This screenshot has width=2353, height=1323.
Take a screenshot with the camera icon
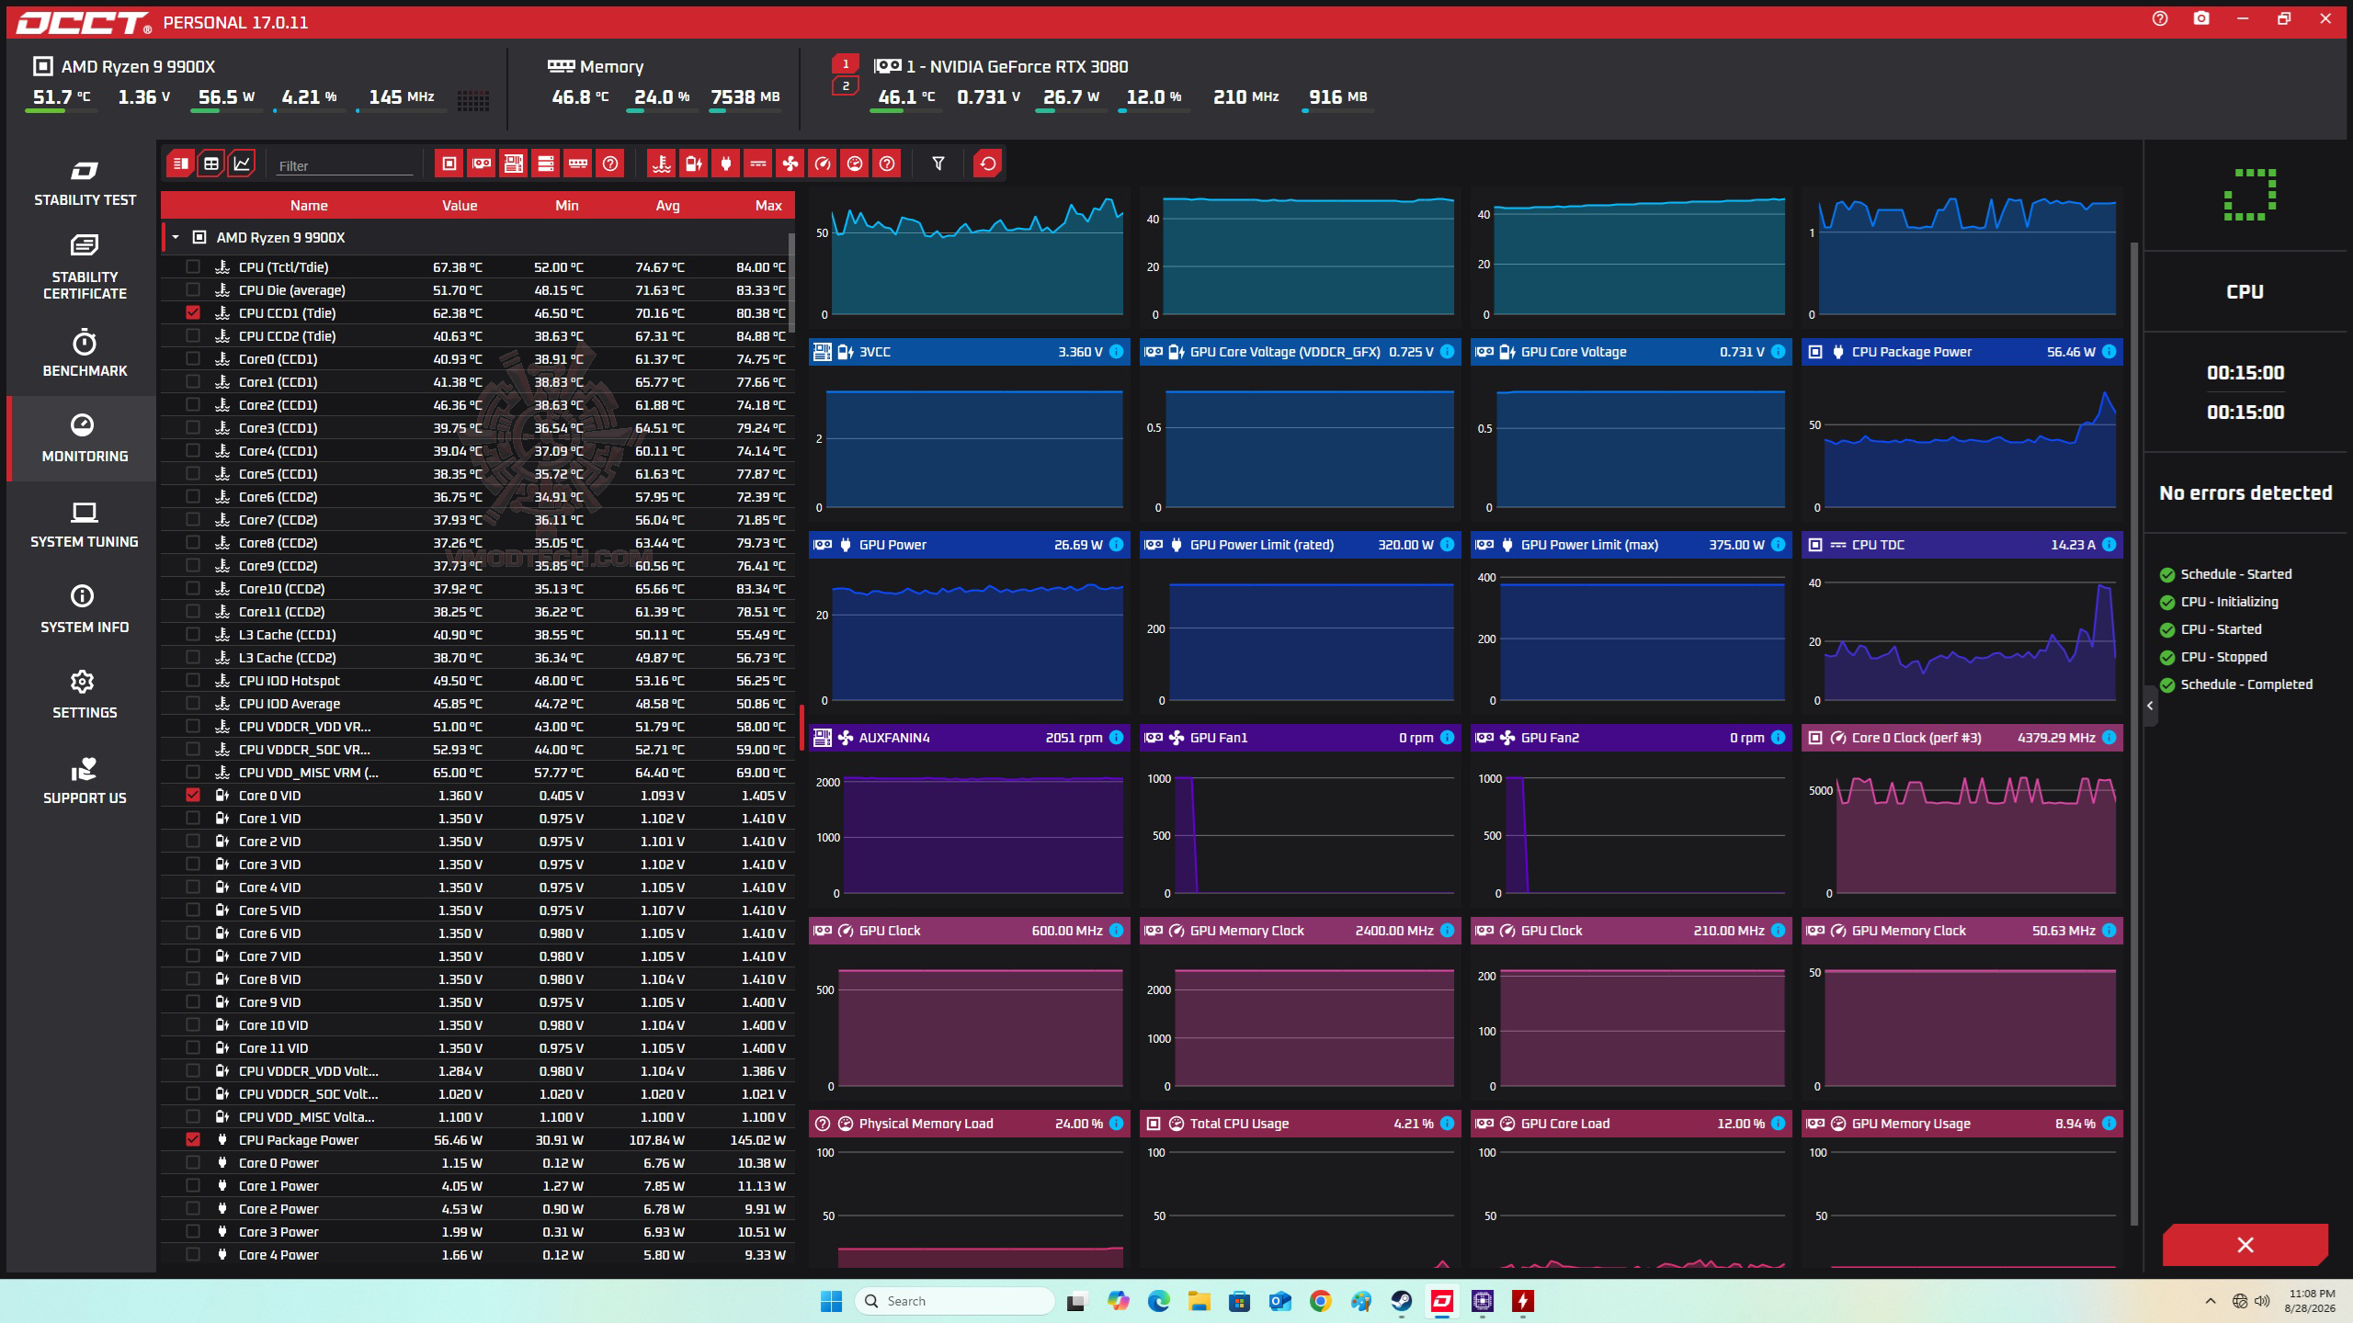coord(2201,19)
